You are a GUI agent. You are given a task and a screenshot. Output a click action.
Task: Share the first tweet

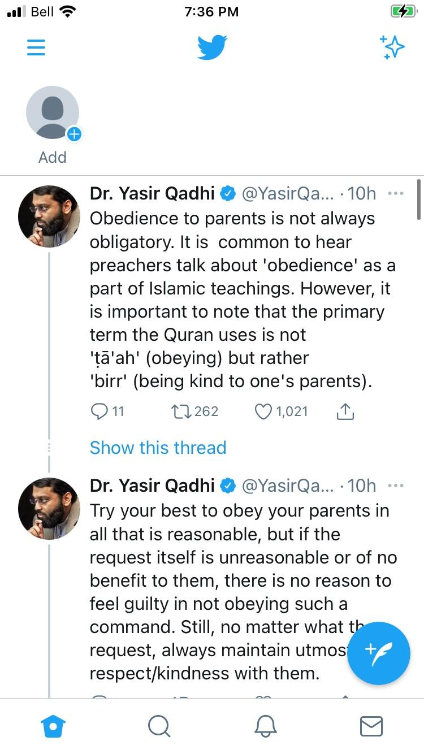coord(345,411)
